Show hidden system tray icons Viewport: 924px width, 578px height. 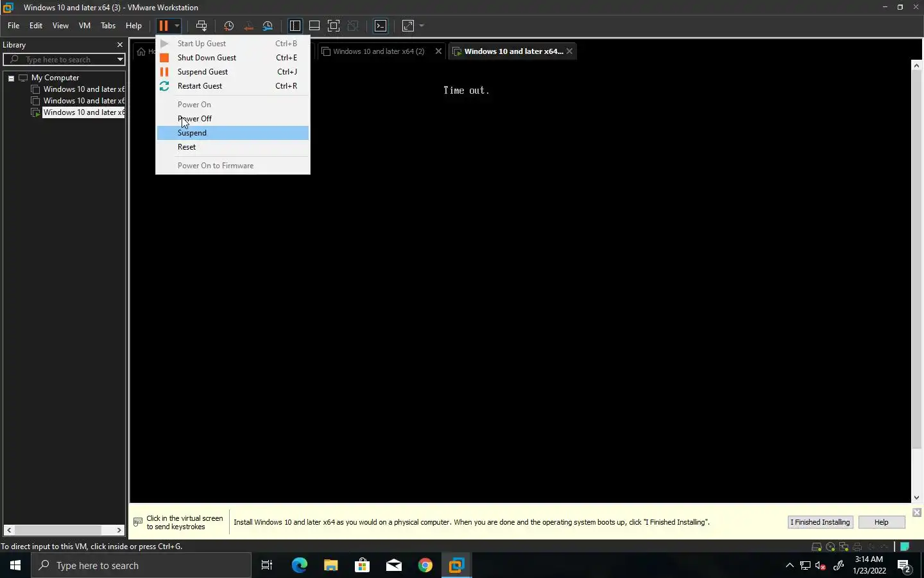click(x=790, y=565)
